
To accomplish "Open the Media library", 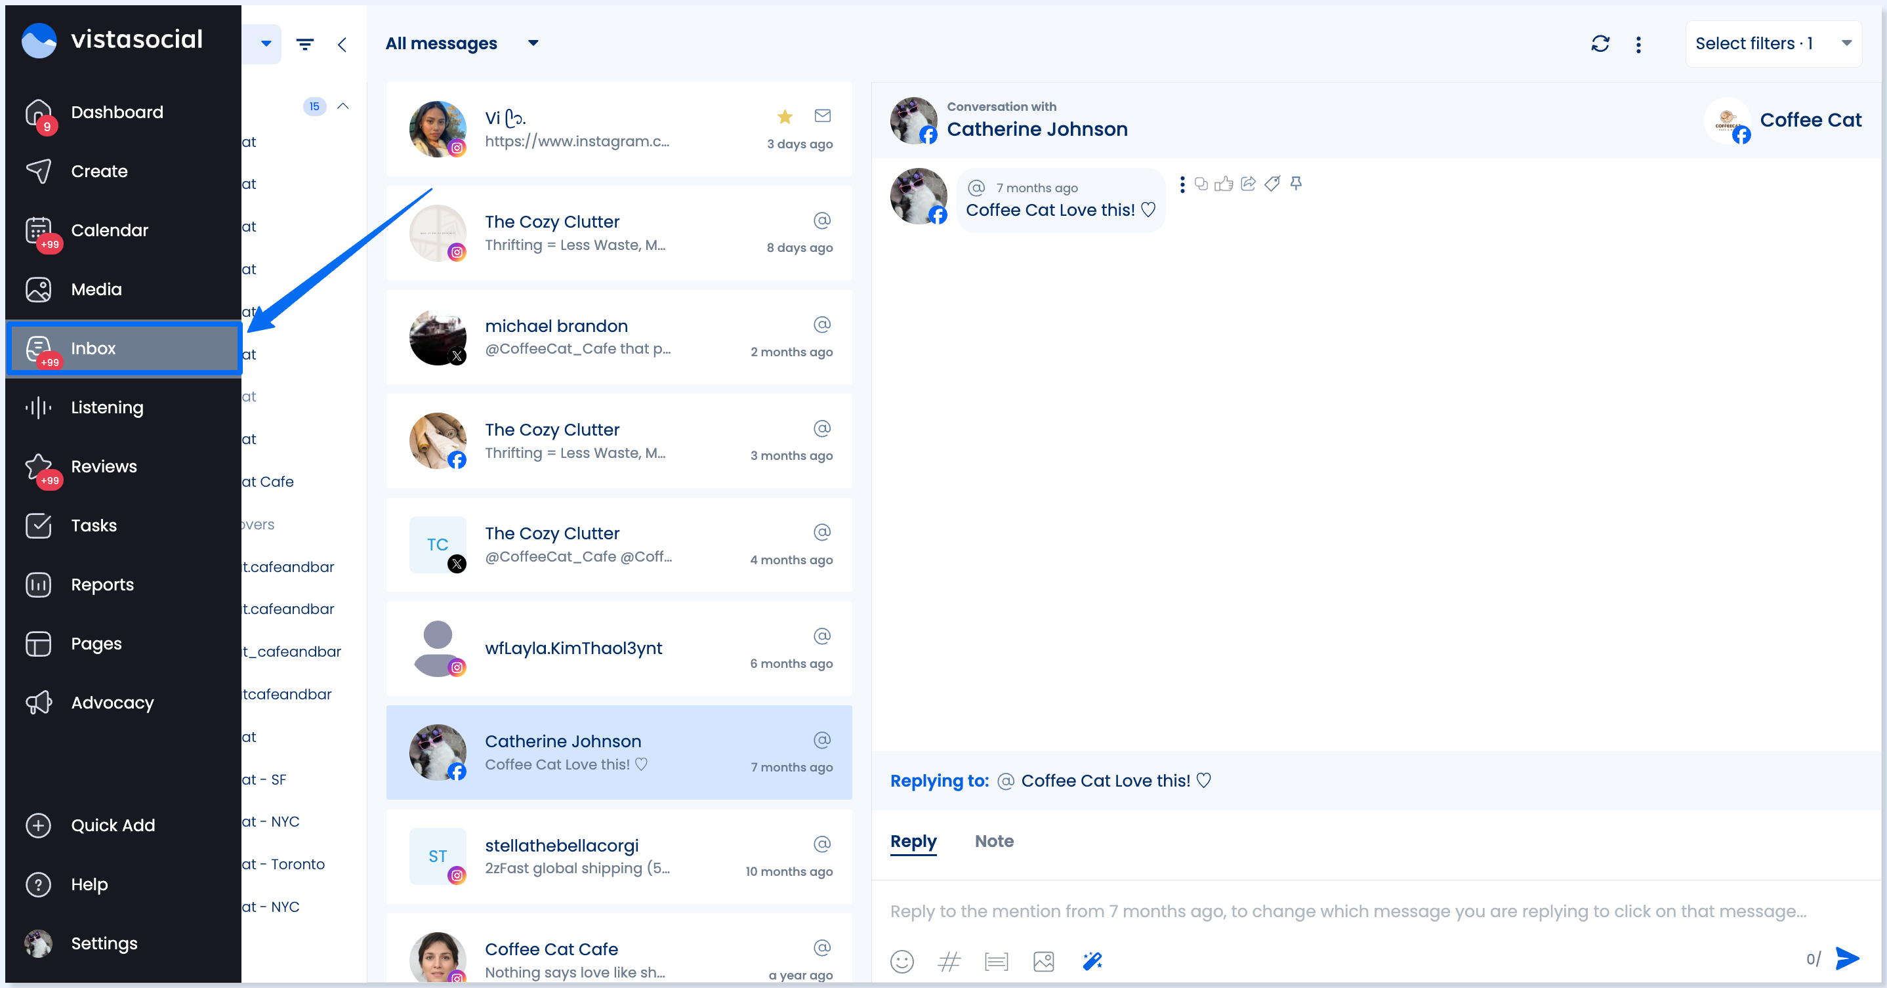I will (x=122, y=289).
